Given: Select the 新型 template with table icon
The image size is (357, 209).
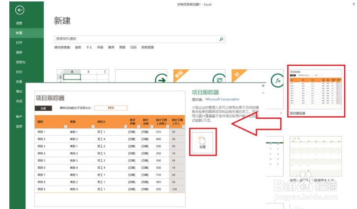Looking at the screenshot, I should point(200,76).
